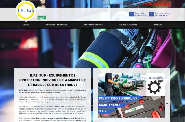The width and height of the screenshot is (185, 122).
Task: Click the MSA distributor badge logo
Action: point(42,18)
